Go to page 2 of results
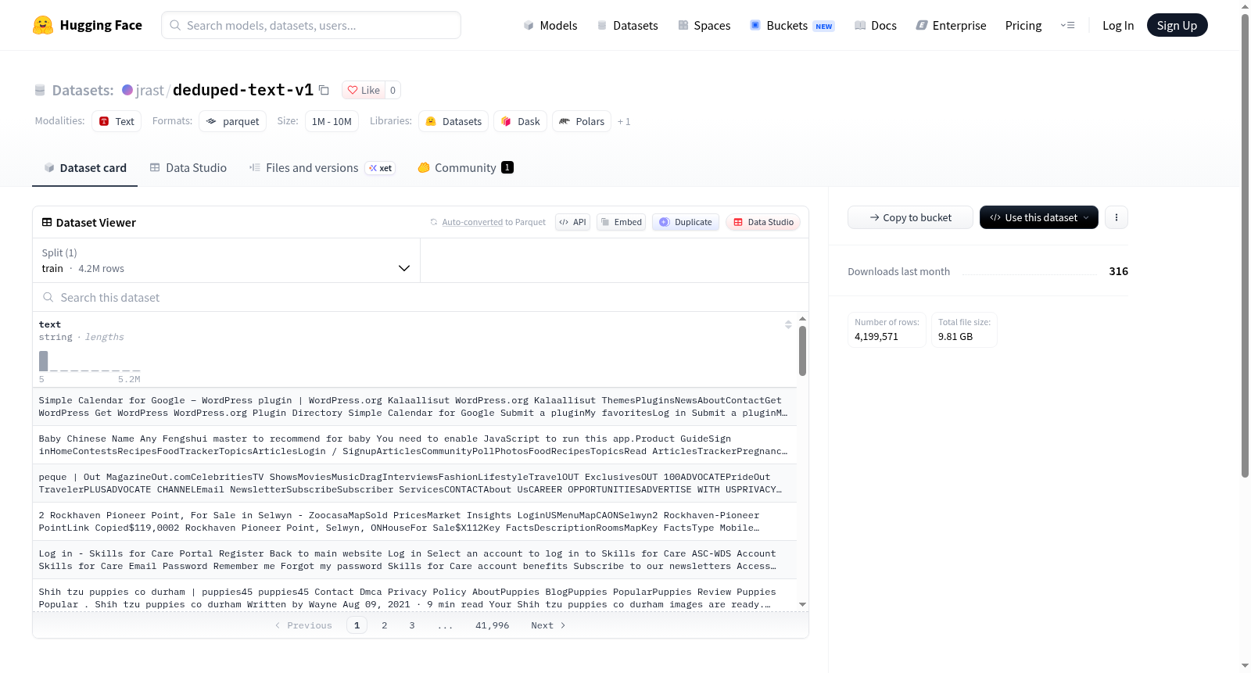 click(384, 625)
